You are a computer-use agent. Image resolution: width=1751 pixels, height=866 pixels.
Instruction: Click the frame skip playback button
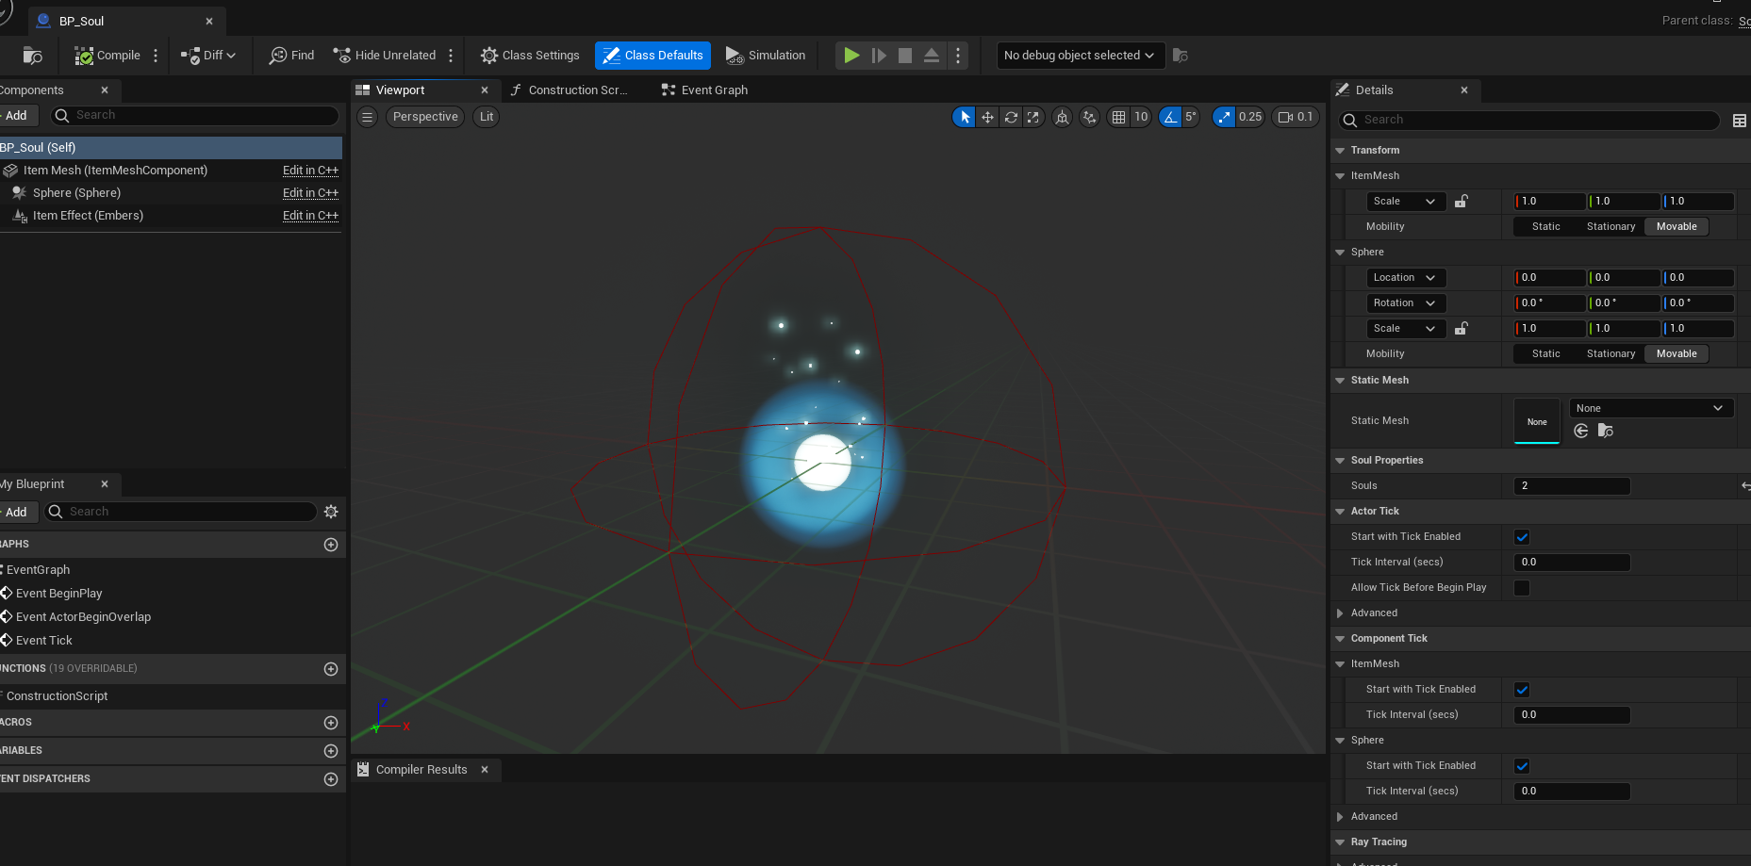[879, 56]
